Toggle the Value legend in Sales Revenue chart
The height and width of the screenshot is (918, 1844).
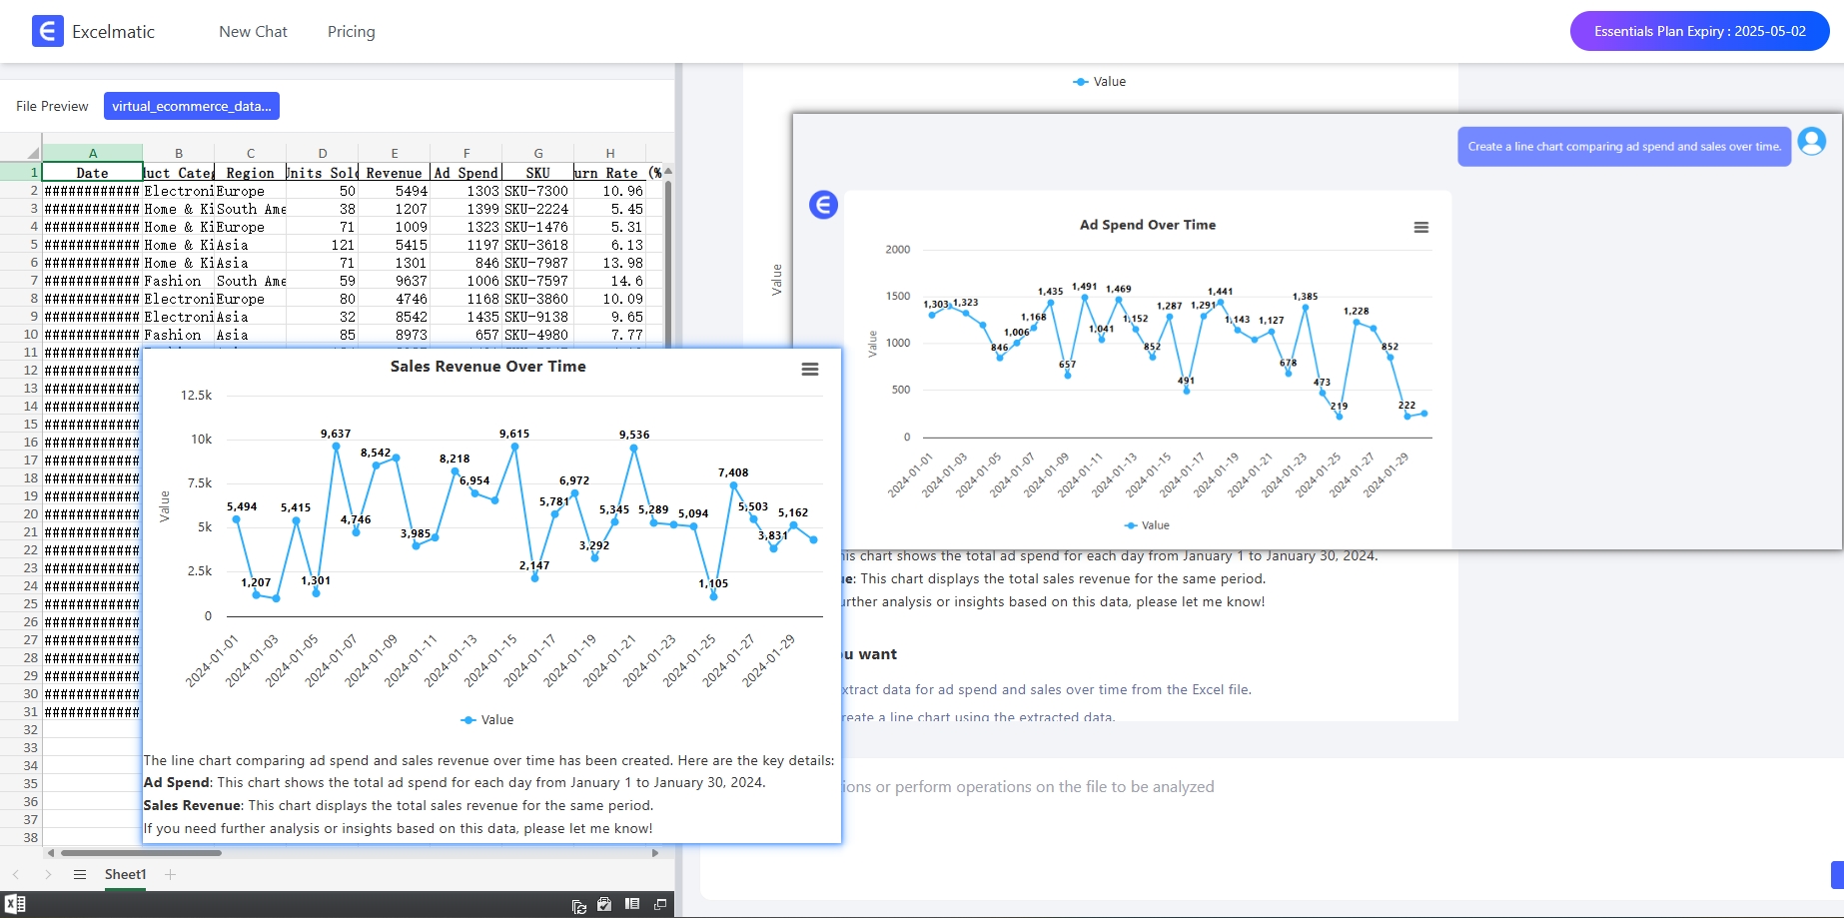(487, 720)
